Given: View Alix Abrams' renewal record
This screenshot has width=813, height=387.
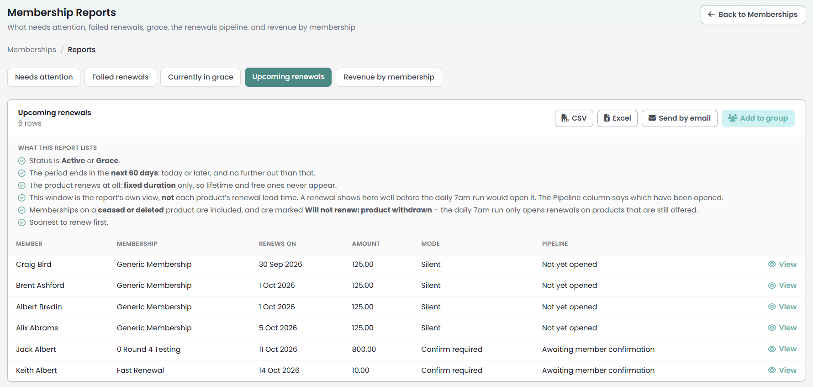Looking at the screenshot, I should pos(782,328).
